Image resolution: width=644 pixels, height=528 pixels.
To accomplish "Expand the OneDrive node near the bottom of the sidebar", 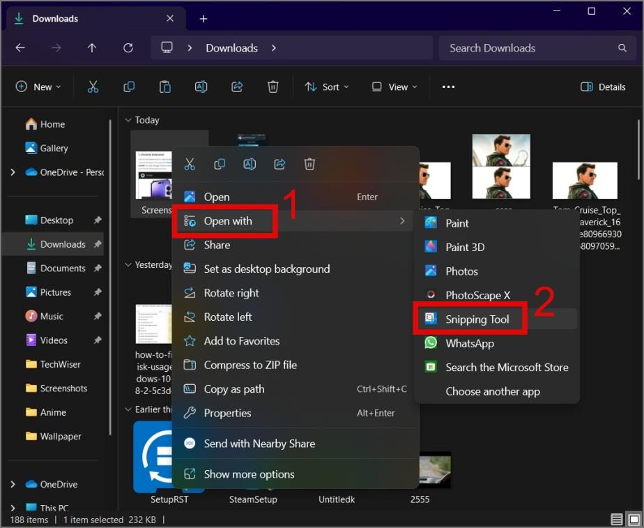I will tap(13, 484).
